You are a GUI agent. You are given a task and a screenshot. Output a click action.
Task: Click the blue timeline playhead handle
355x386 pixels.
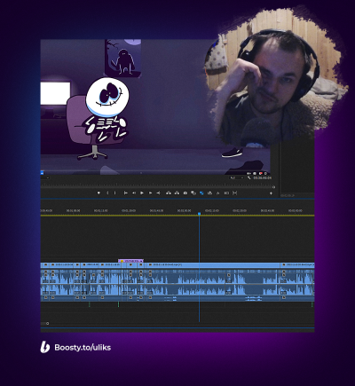coord(199,214)
